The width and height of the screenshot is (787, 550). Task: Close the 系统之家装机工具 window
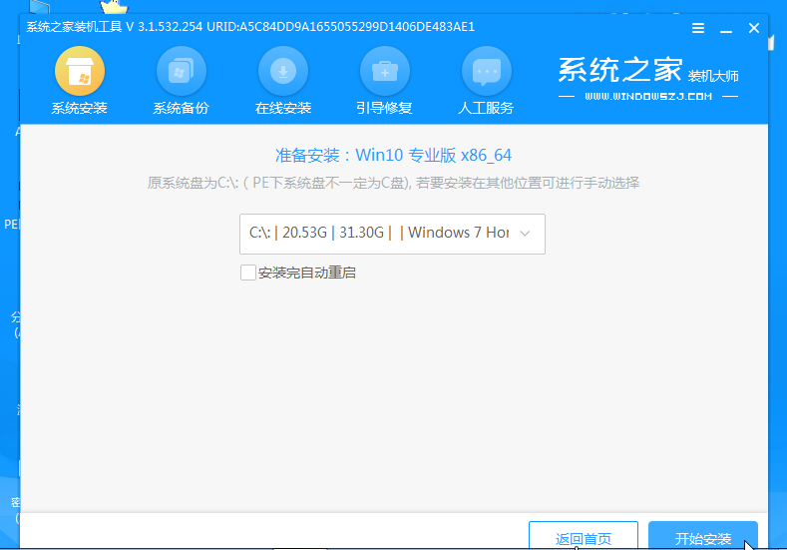coord(751,28)
